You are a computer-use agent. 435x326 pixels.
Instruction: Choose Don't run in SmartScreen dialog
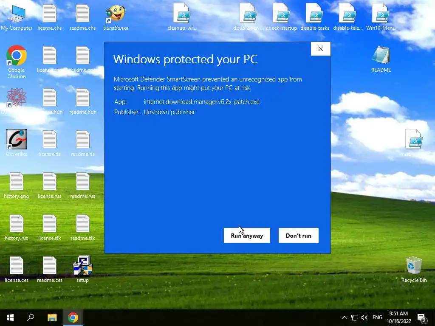[298, 235]
